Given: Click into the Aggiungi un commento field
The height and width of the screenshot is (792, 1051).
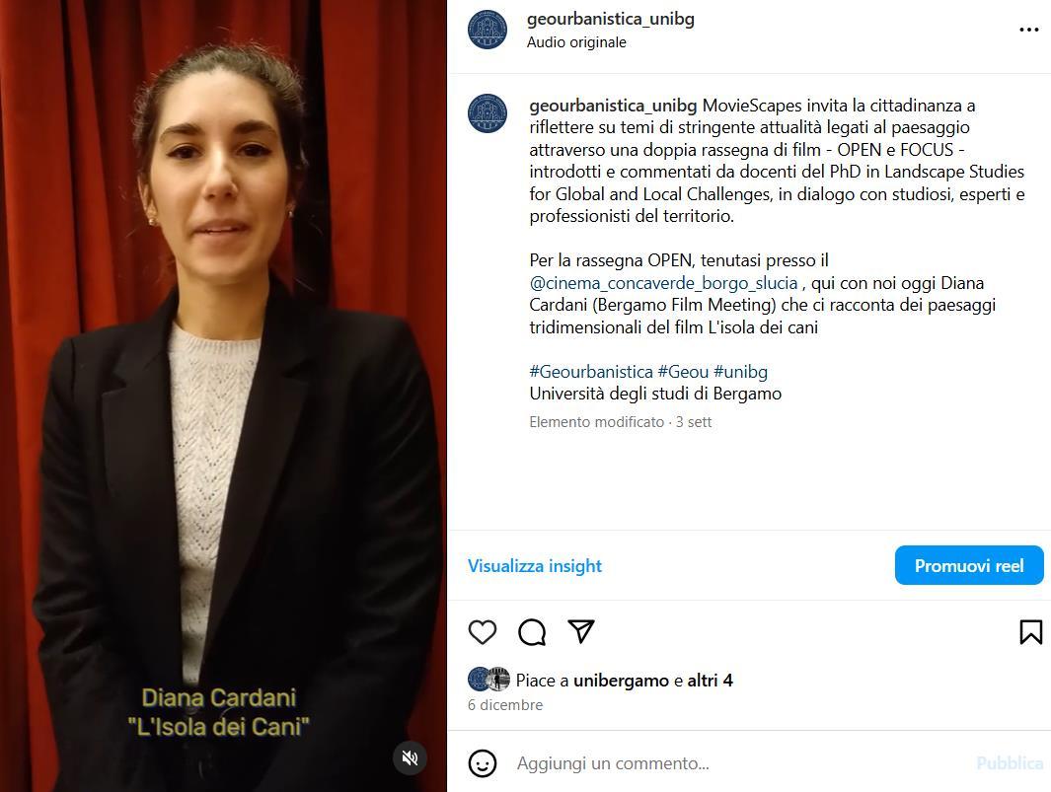Looking at the screenshot, I should point(737,763).
